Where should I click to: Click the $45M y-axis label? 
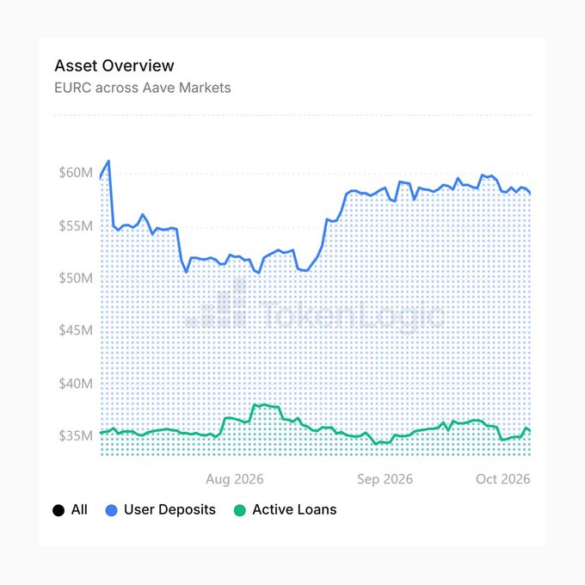pos(76,330)
